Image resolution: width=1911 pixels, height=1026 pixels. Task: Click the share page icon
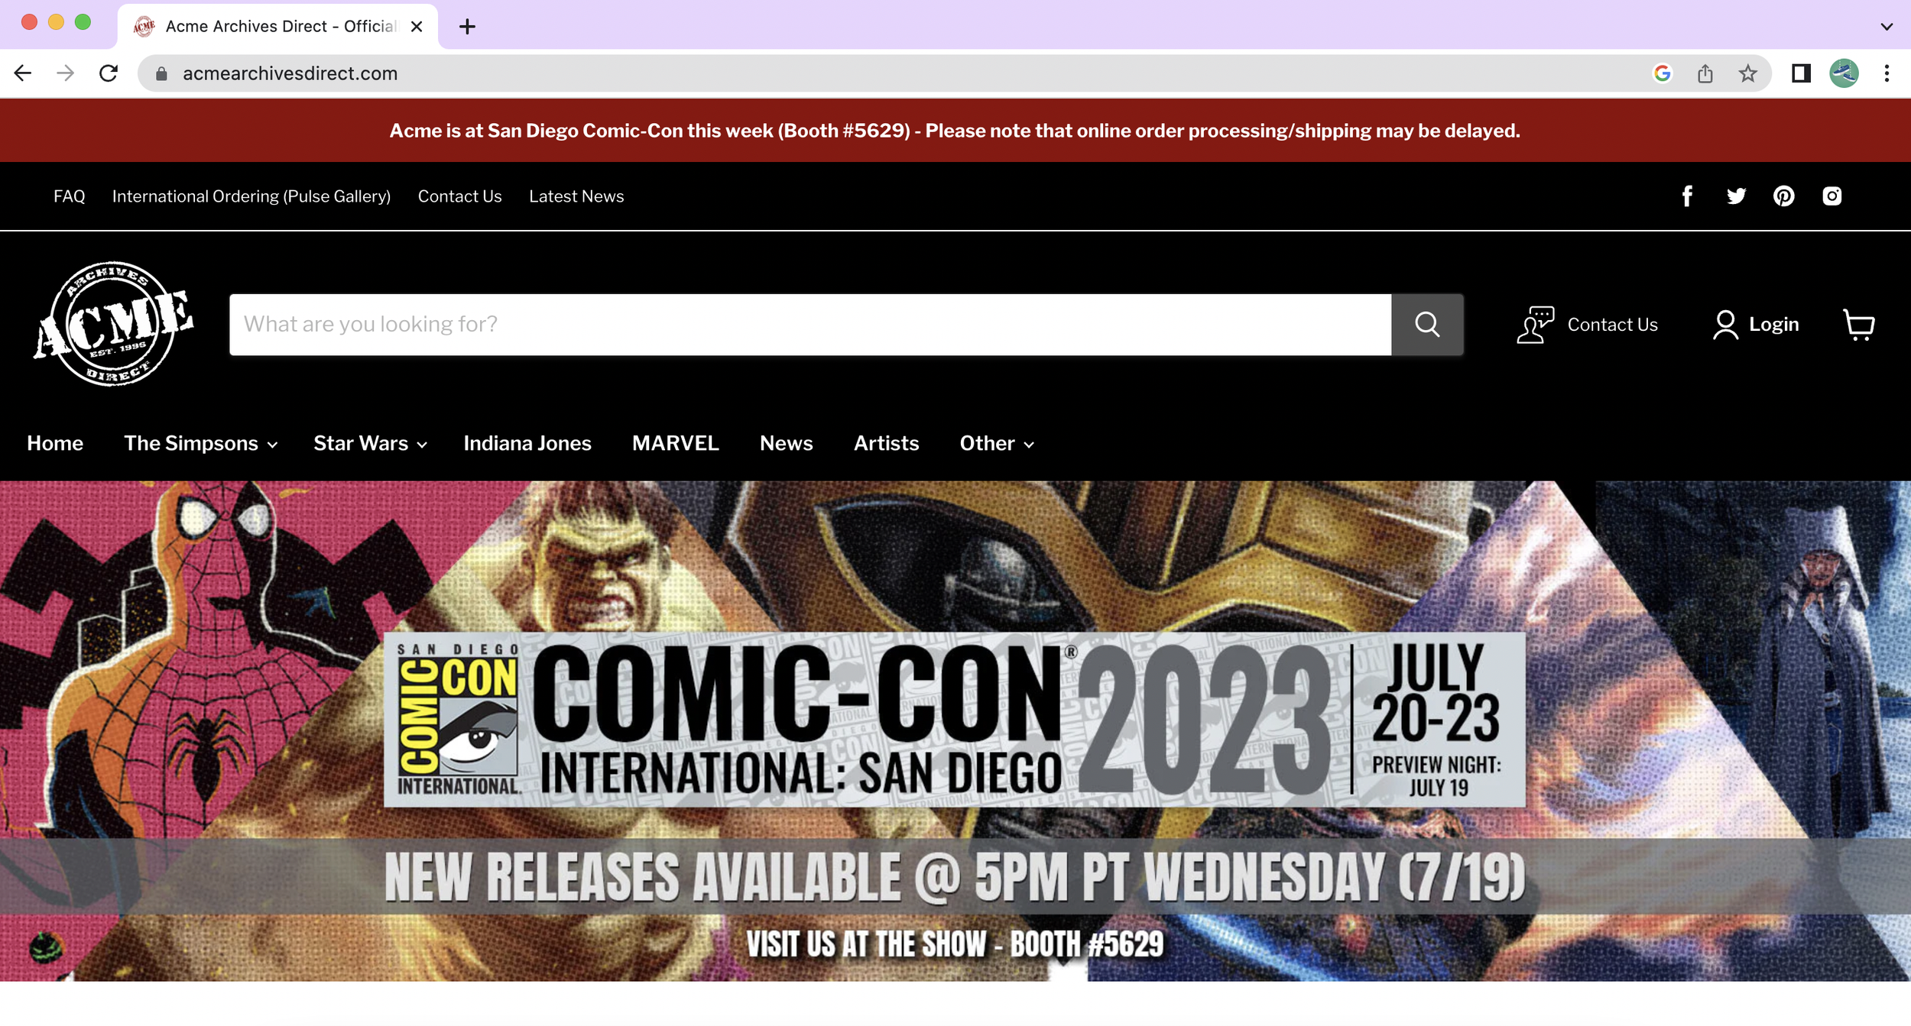click(1705, 73)
